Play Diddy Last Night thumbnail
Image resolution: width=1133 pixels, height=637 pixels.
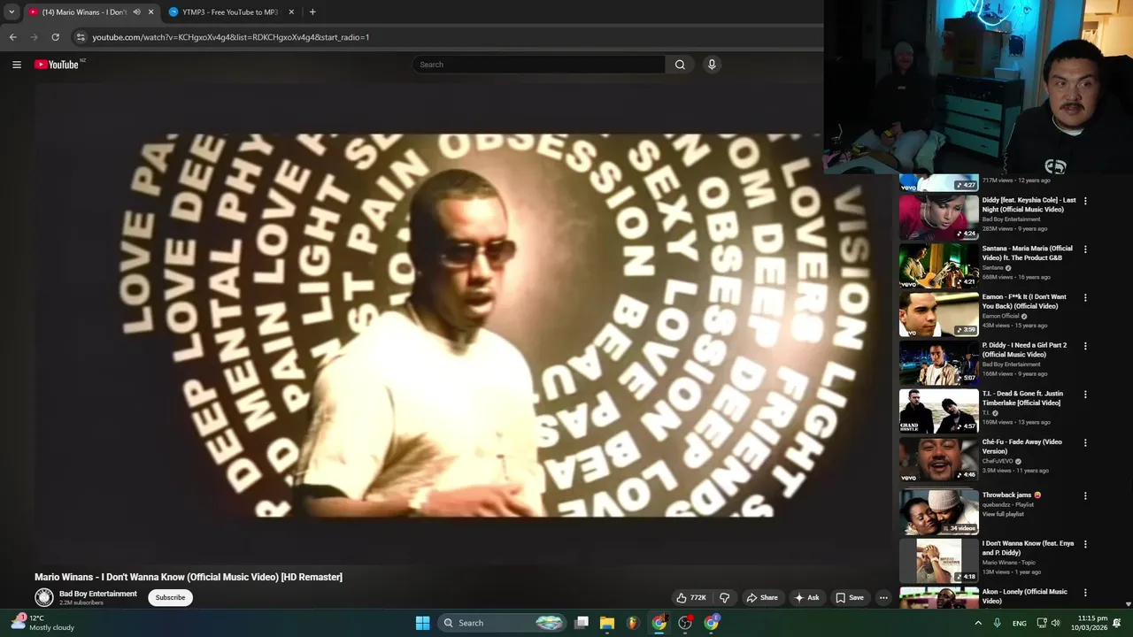938,218
